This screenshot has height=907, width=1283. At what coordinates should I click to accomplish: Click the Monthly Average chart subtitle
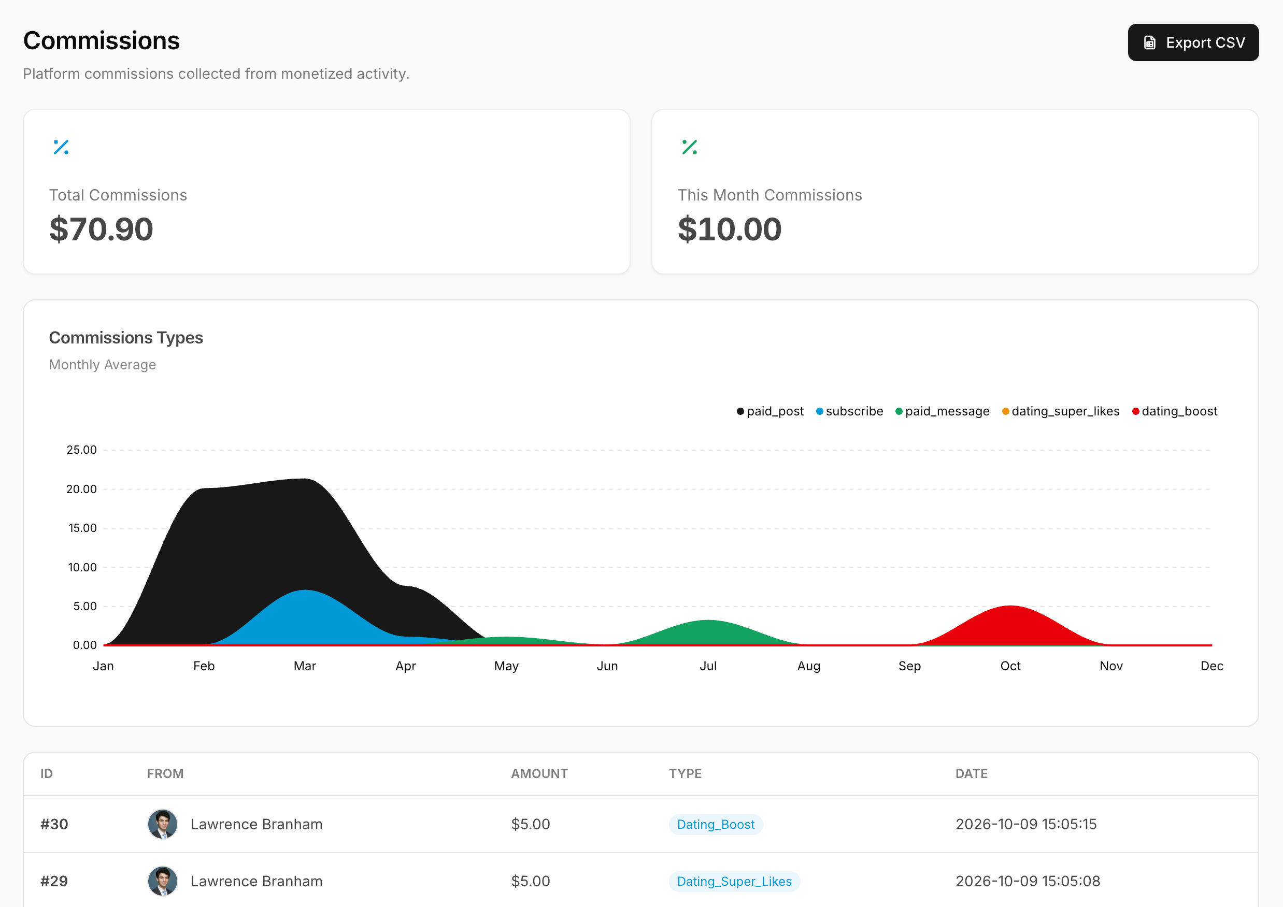coord(102,365)
